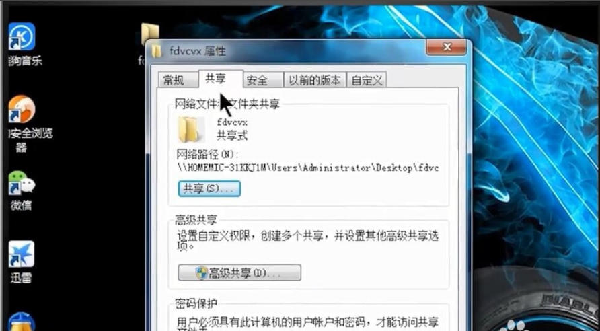Launch the Xunlei (迅雷) desktop shortcut
Image resolution: width=600 pixels, height=331 pixels.
pyautogui.click(x=22, y=254)
